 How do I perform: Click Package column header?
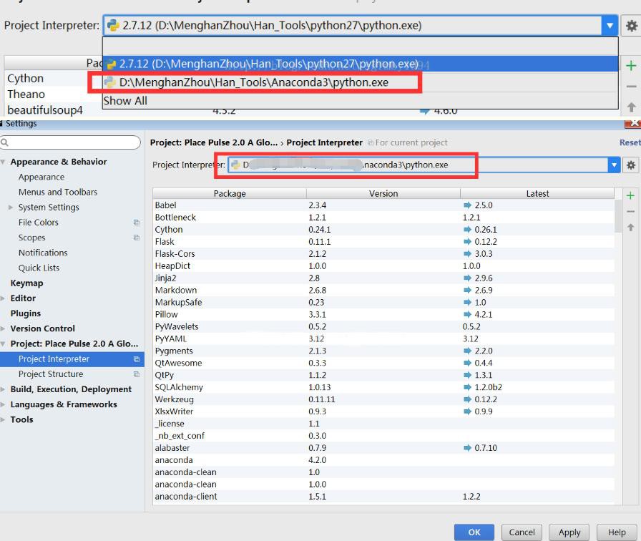[230, 193]
